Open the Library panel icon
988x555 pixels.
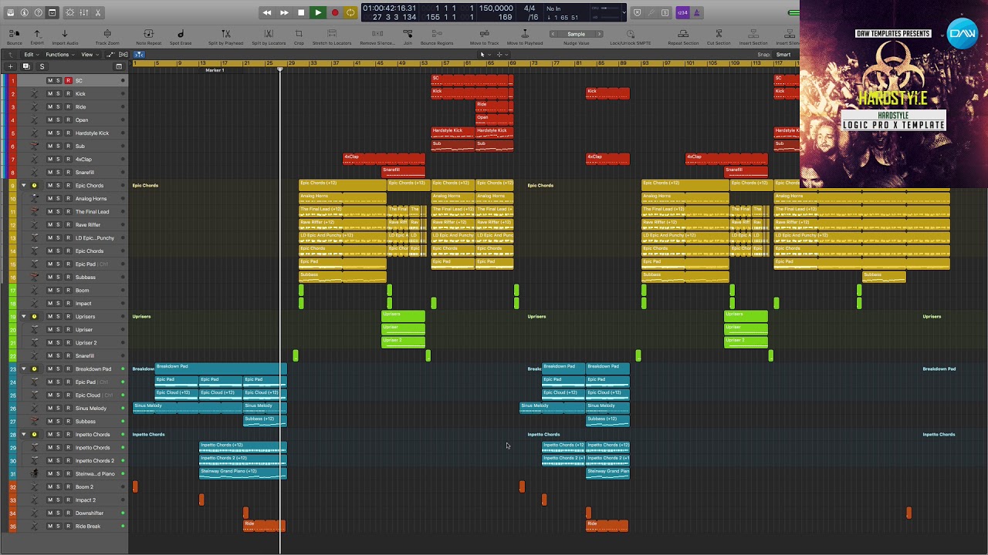pos(10,12)
